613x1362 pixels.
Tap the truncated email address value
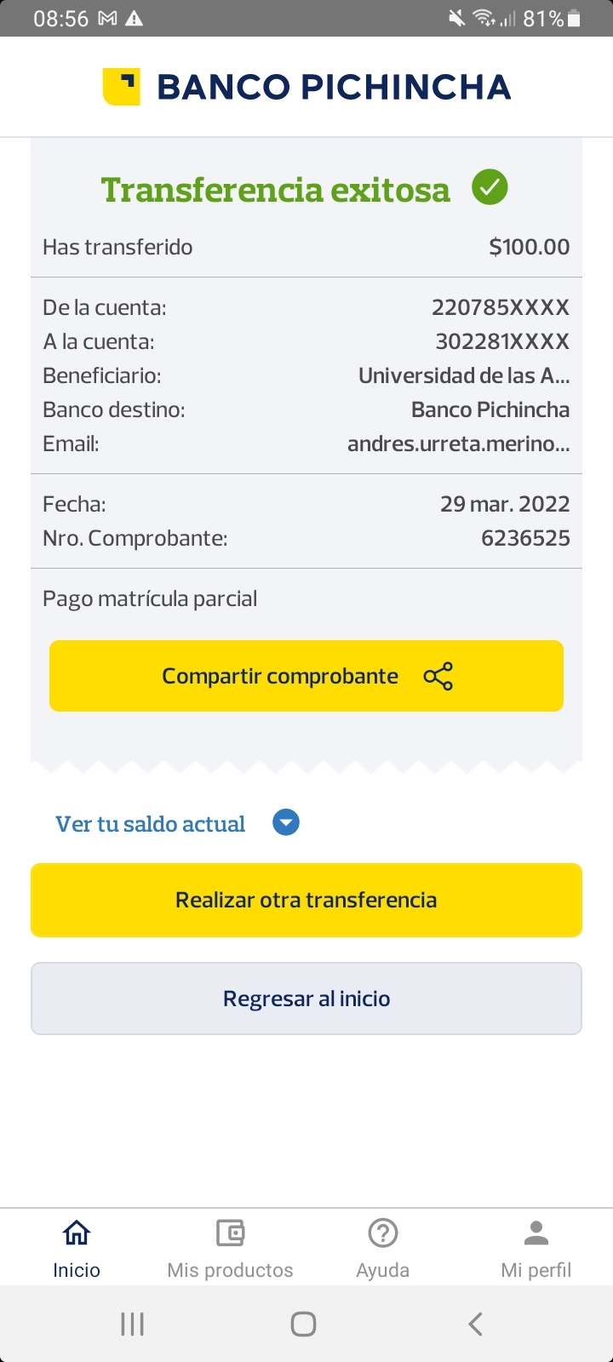[x=458, y=444]
